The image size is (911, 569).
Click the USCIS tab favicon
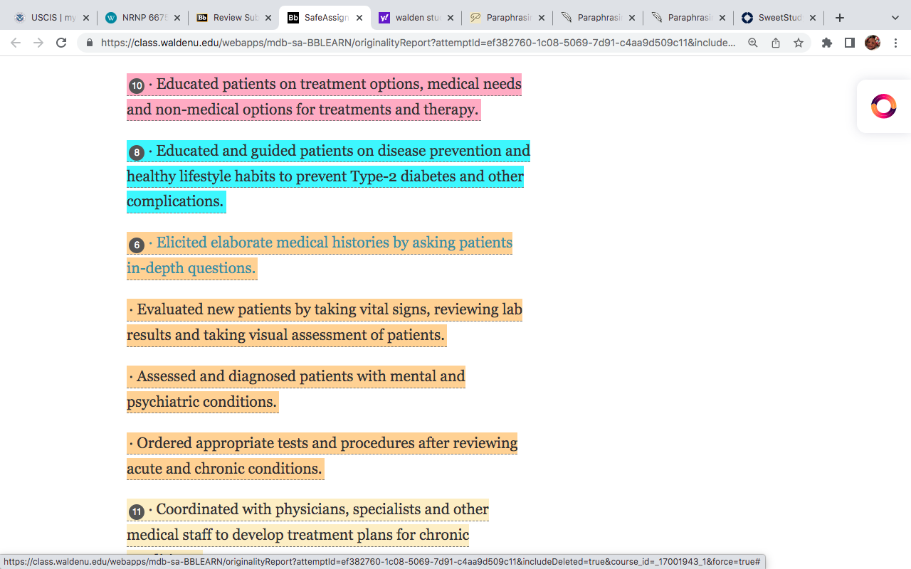[20, 18]
